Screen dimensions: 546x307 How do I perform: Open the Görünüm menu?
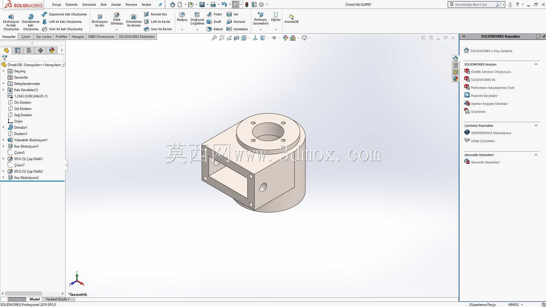tap(89, 5)
